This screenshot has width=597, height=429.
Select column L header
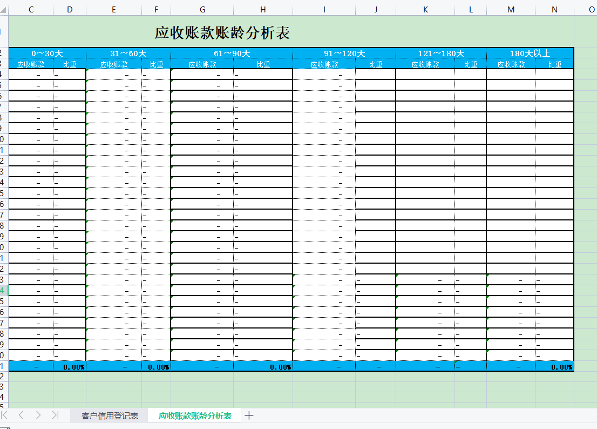[x=471, y=10]
